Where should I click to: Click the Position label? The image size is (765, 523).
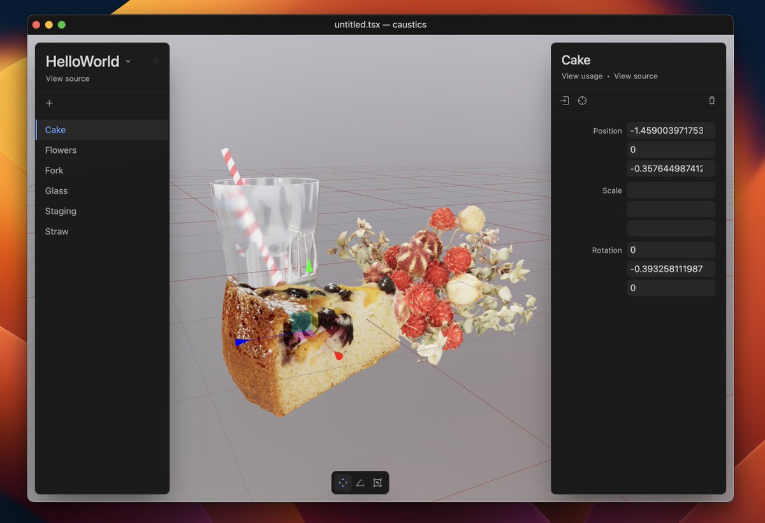[608, 131]
